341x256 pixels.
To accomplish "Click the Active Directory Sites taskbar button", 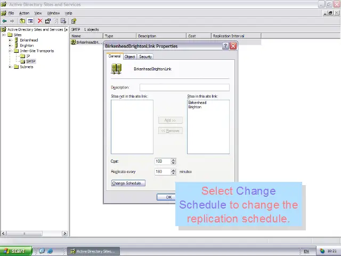I will pos(94,251).
